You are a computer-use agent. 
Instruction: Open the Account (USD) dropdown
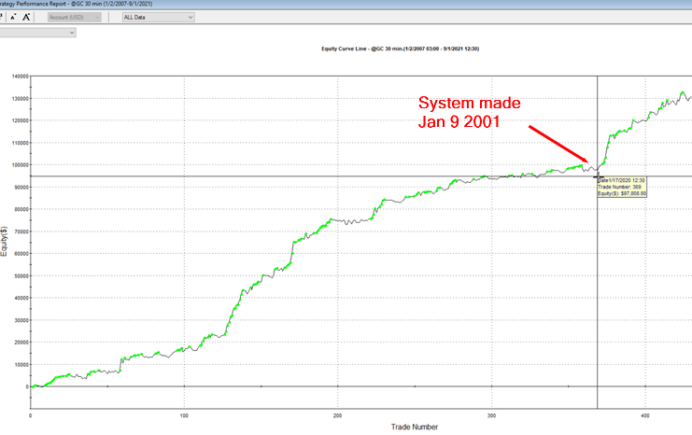(x=77, y=17)
